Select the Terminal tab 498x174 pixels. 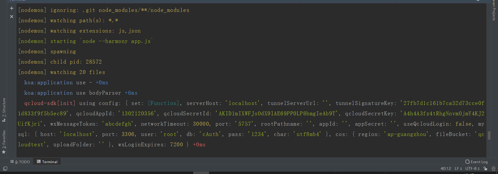(47, 162)
